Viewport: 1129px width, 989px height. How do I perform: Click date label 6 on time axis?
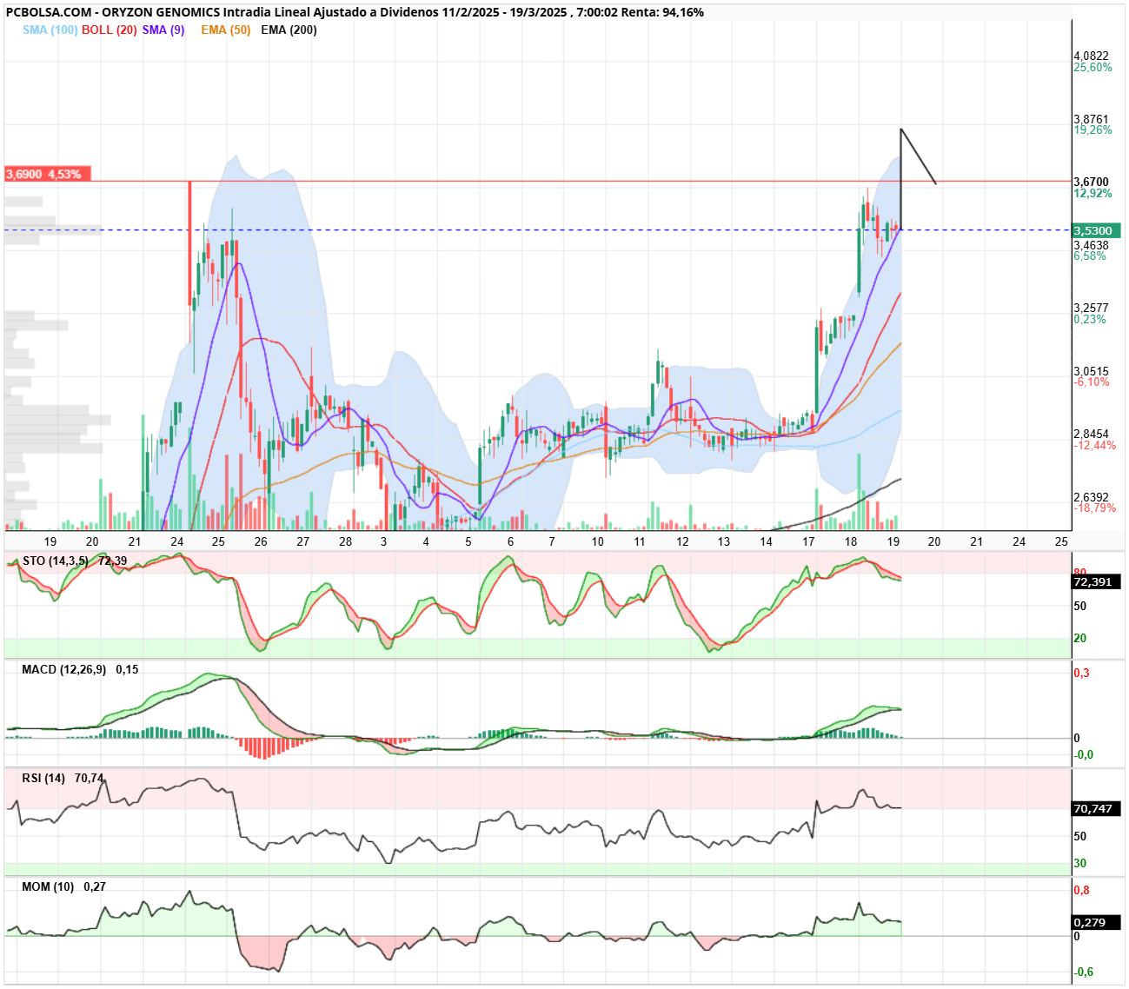tap(510, 541)
